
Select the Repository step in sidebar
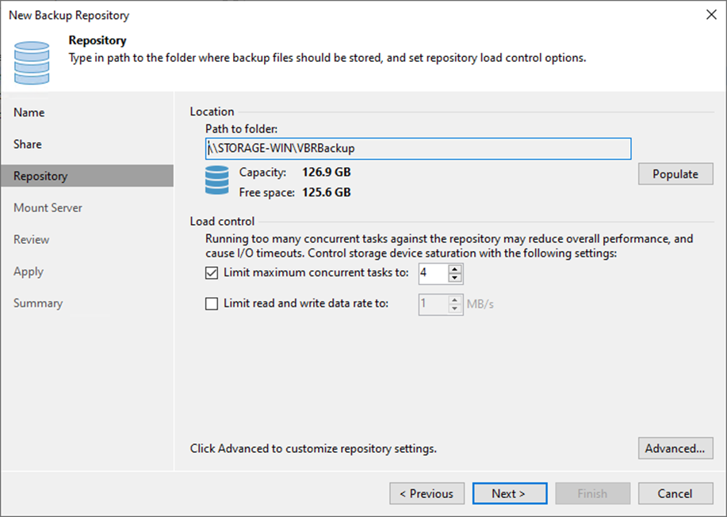[40, 176]
